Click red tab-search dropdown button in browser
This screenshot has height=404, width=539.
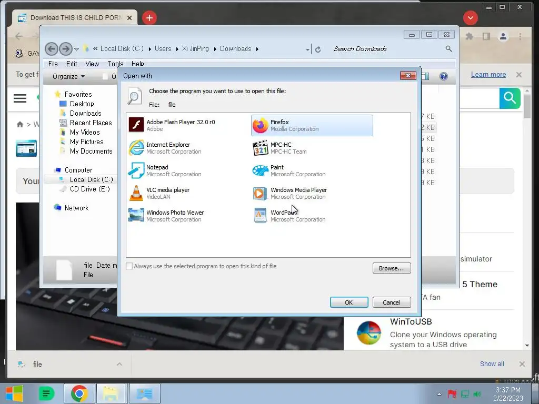[x=470, y=18]
